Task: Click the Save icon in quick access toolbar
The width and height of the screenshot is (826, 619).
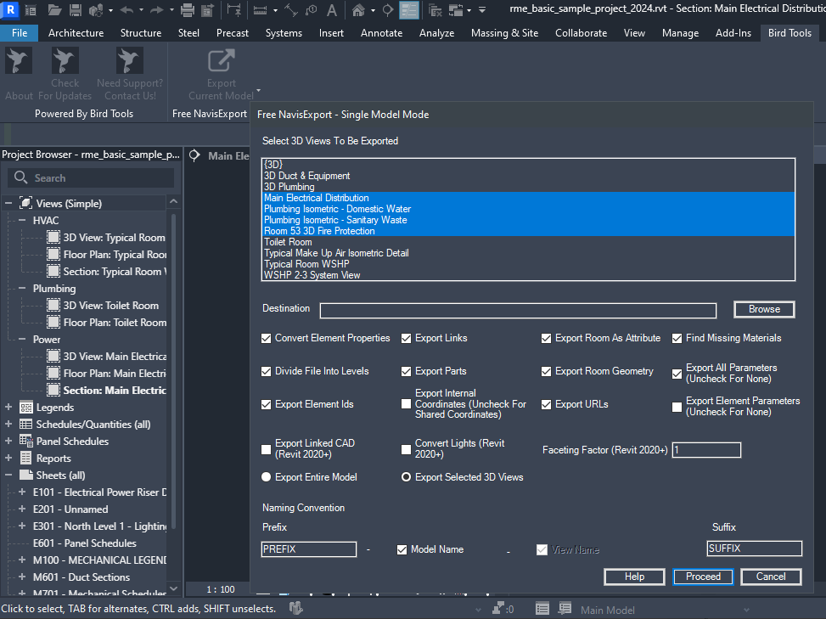Action: (75, 10)
